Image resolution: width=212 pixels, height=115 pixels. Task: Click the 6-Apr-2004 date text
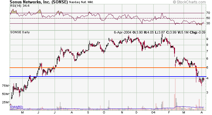tap(123, 32)
